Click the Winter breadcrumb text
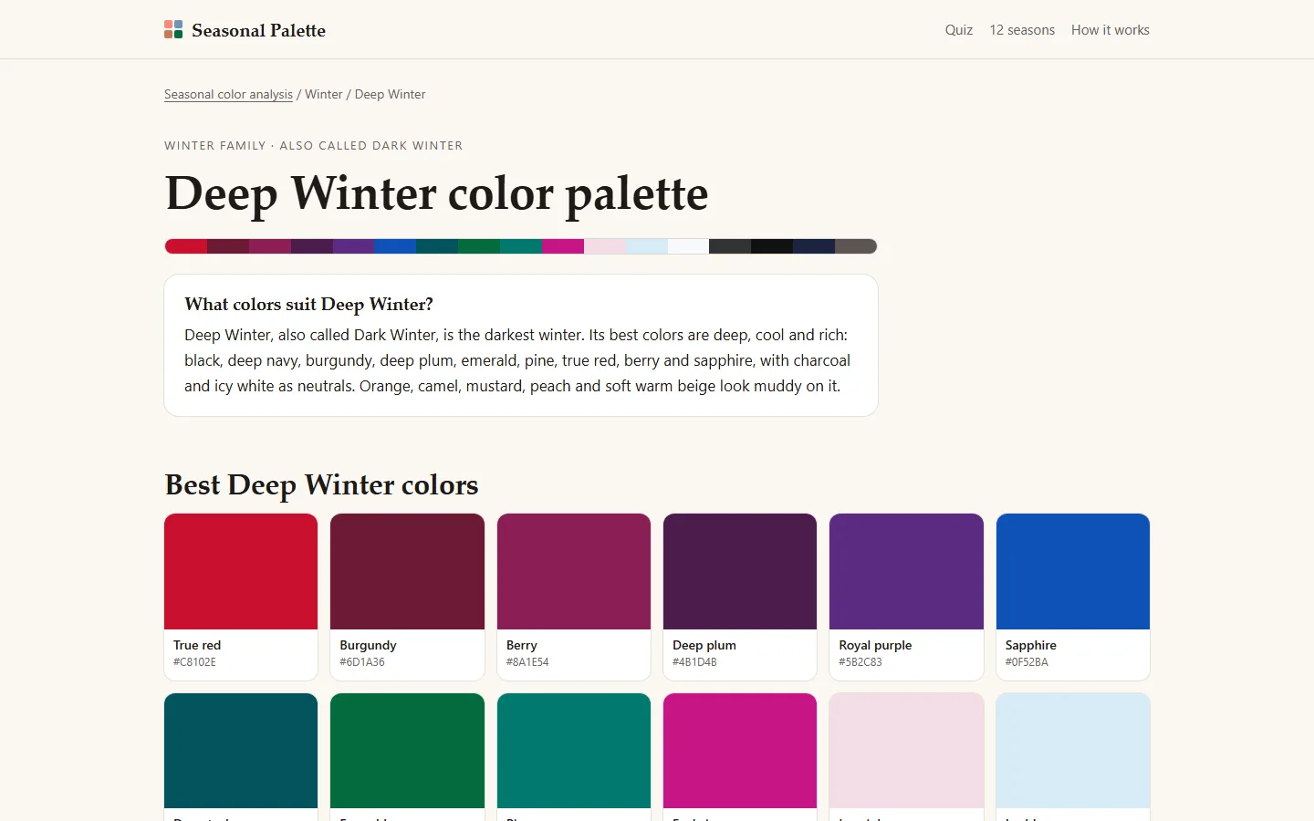 pos(323,94)
